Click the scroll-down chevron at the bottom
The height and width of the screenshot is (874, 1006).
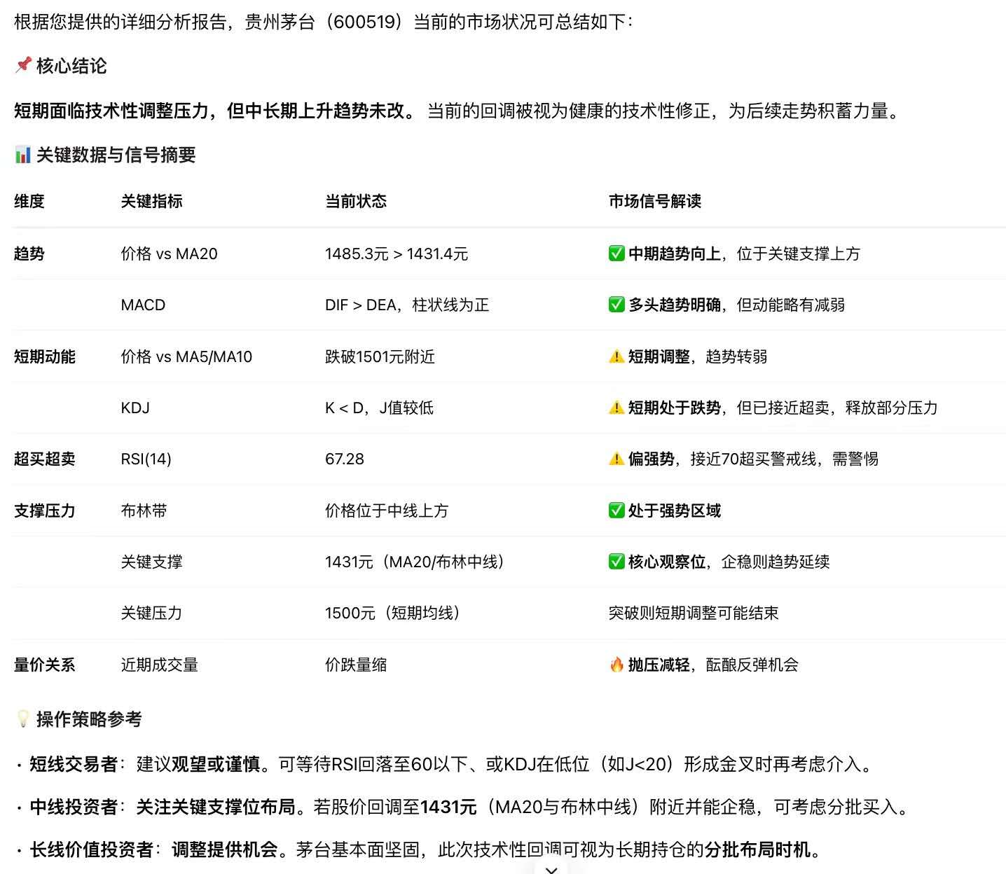point(551,869)
